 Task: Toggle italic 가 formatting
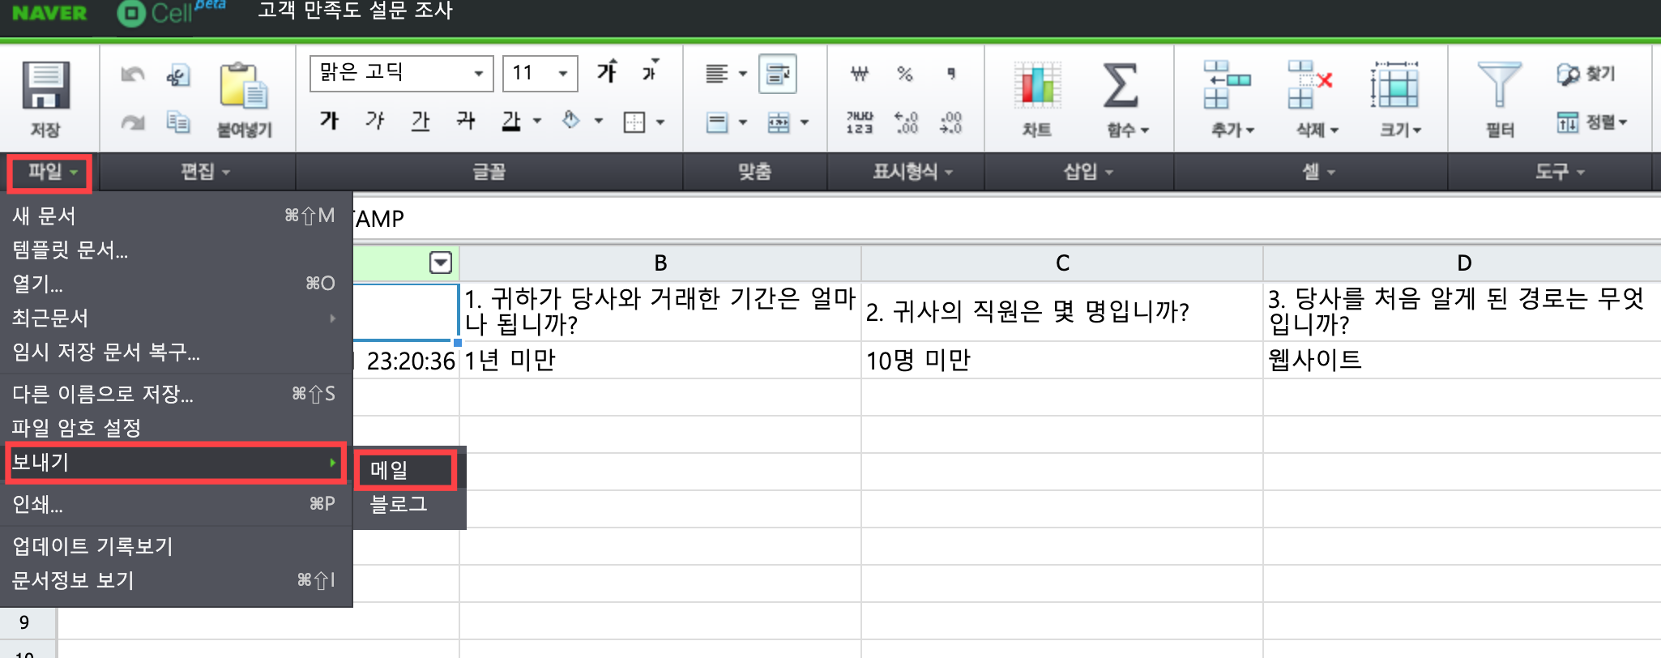374,122
